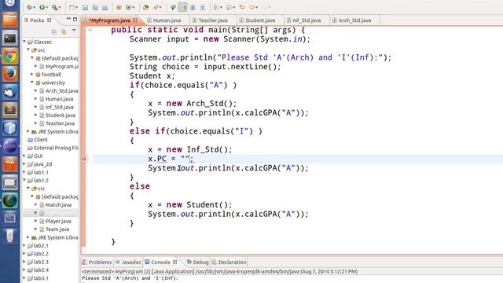This screenshot has width=503, height=283.
Task: Toggle Block Selection mode button
Action: (x=193, y=7)
